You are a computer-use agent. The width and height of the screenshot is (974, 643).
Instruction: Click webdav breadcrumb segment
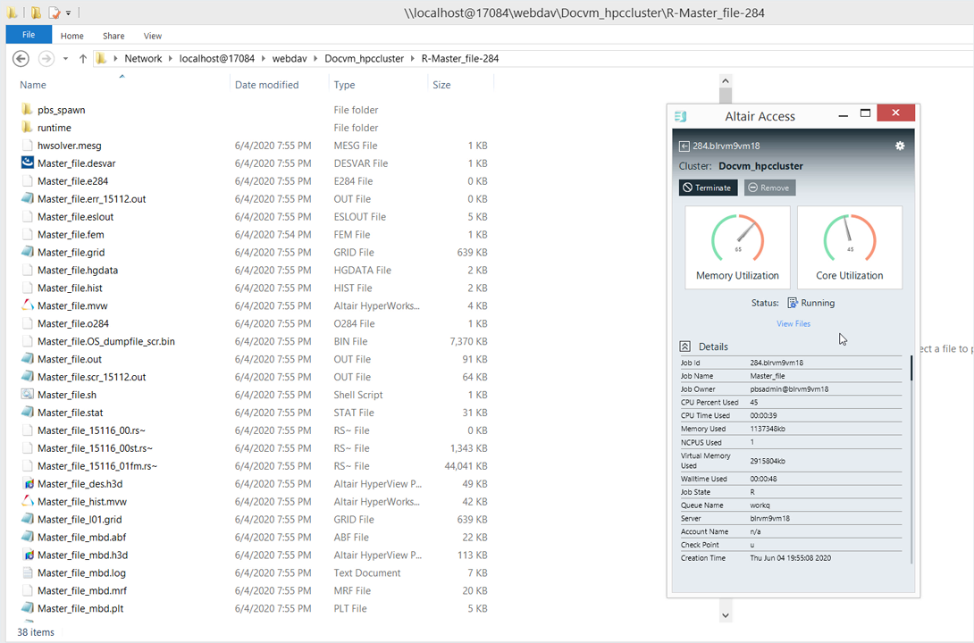(290, 58)
